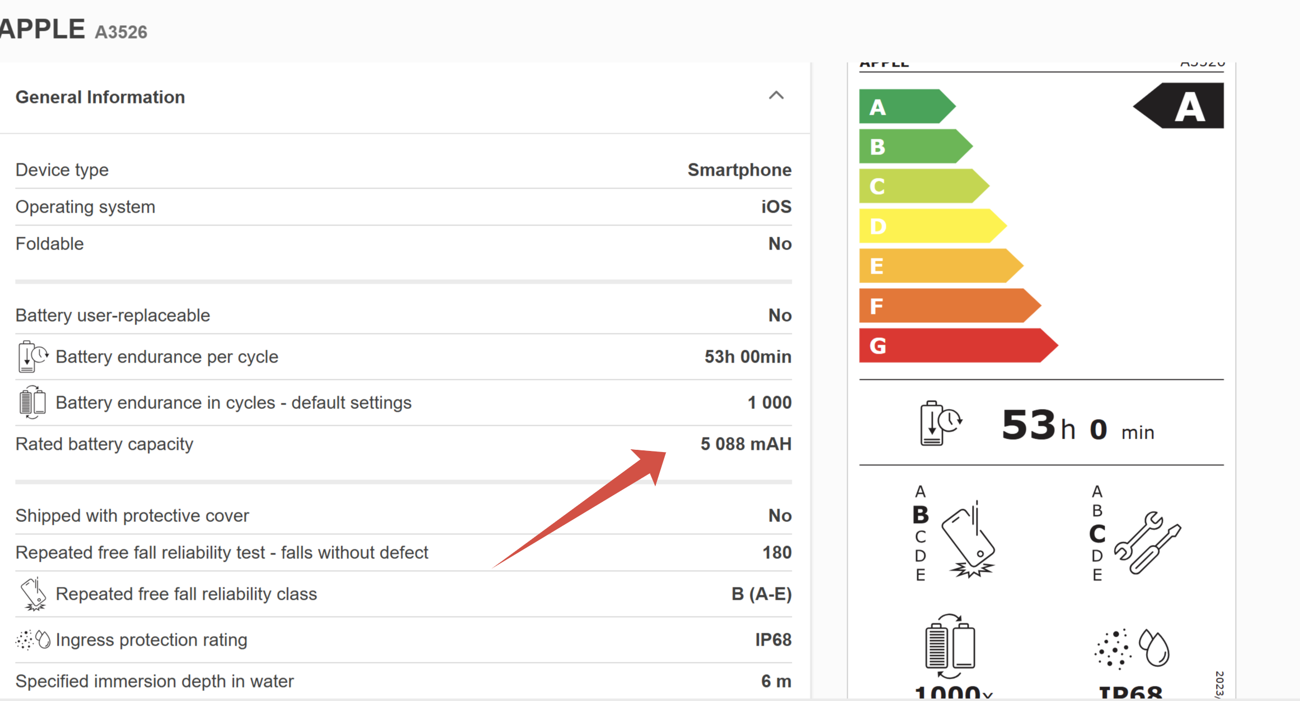The width and height of the screenshot is (1300, 701).
Task: Click the battery cycle icon on energy label
Action: (x=950, y=646)
